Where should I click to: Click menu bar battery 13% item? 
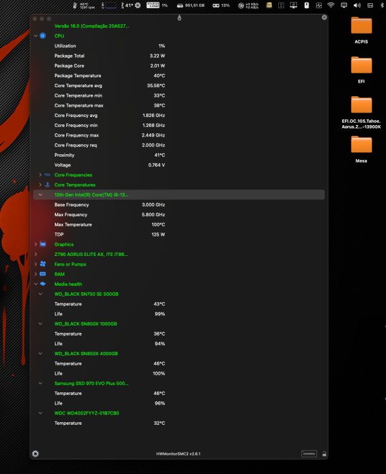[221, 6]
